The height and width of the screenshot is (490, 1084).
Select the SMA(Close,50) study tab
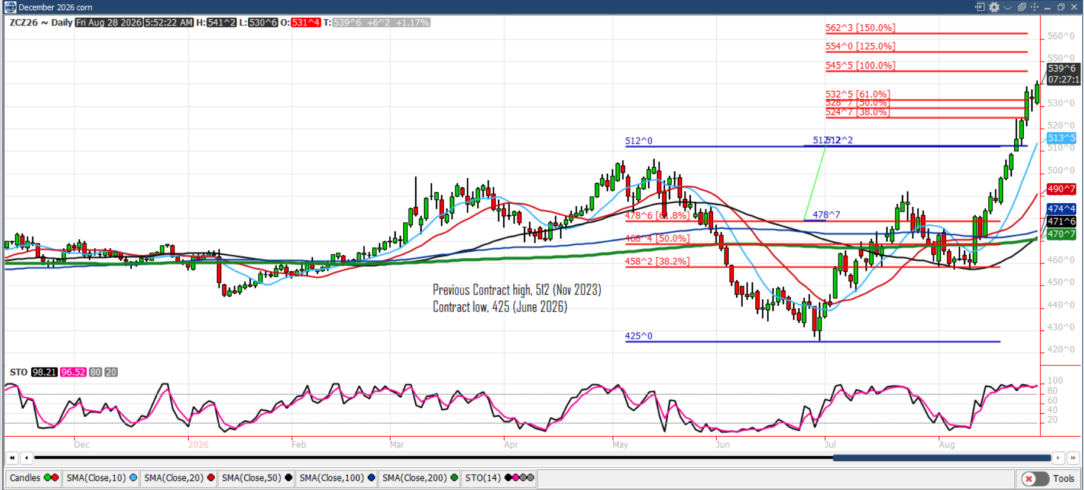pyautogui.click(x=257, y=478)
